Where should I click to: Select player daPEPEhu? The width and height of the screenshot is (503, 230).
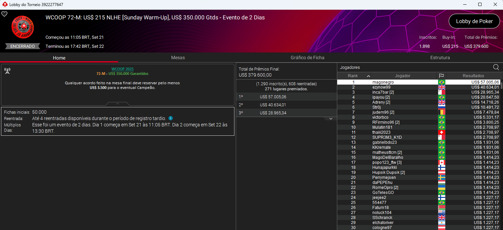coord(419,183)
